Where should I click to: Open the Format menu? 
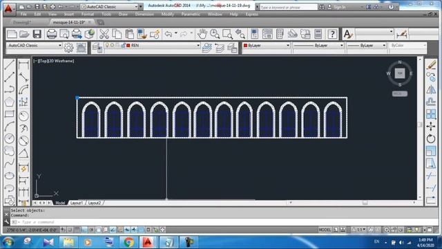click(88, 14)
